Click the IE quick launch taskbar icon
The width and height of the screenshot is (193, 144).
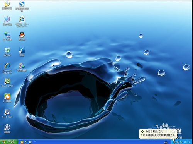tap(26, 142)
